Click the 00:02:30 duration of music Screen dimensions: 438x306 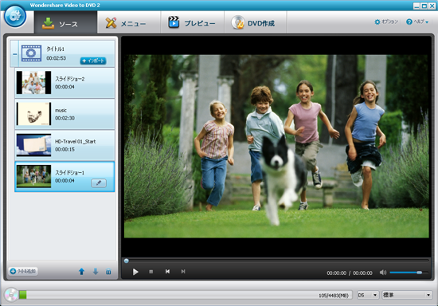tap(65, 118)
